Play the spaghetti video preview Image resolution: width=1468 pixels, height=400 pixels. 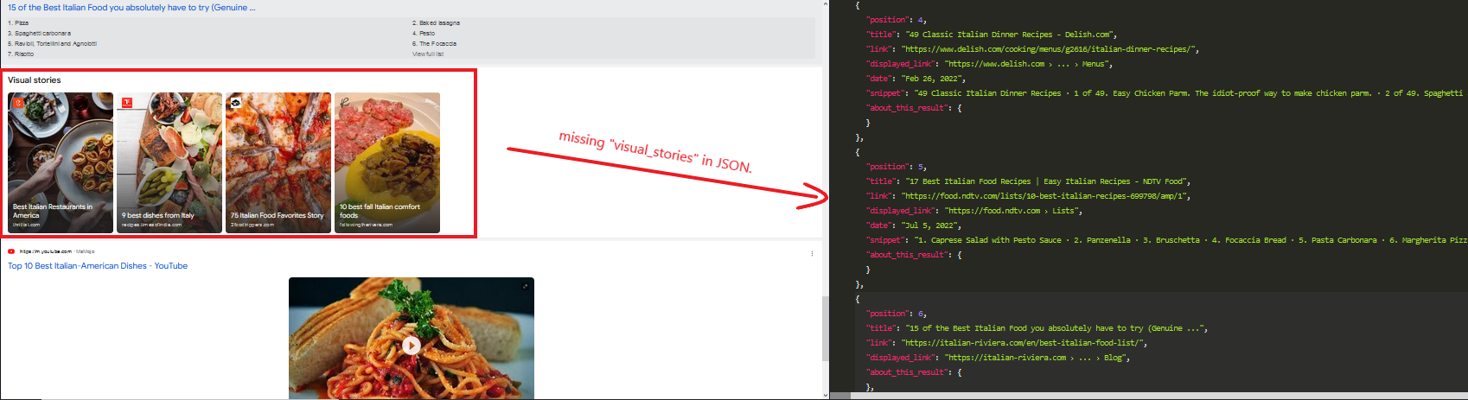(x=412, y=346)
